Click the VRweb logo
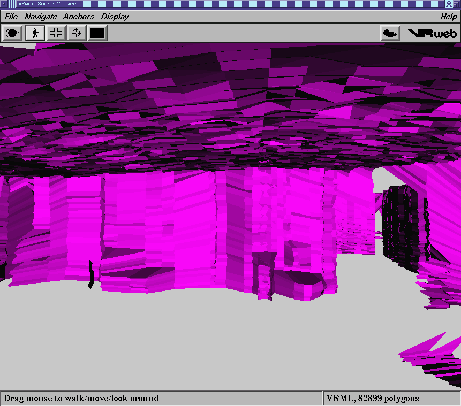Viewport: 461px width, 406px height. 432,33
